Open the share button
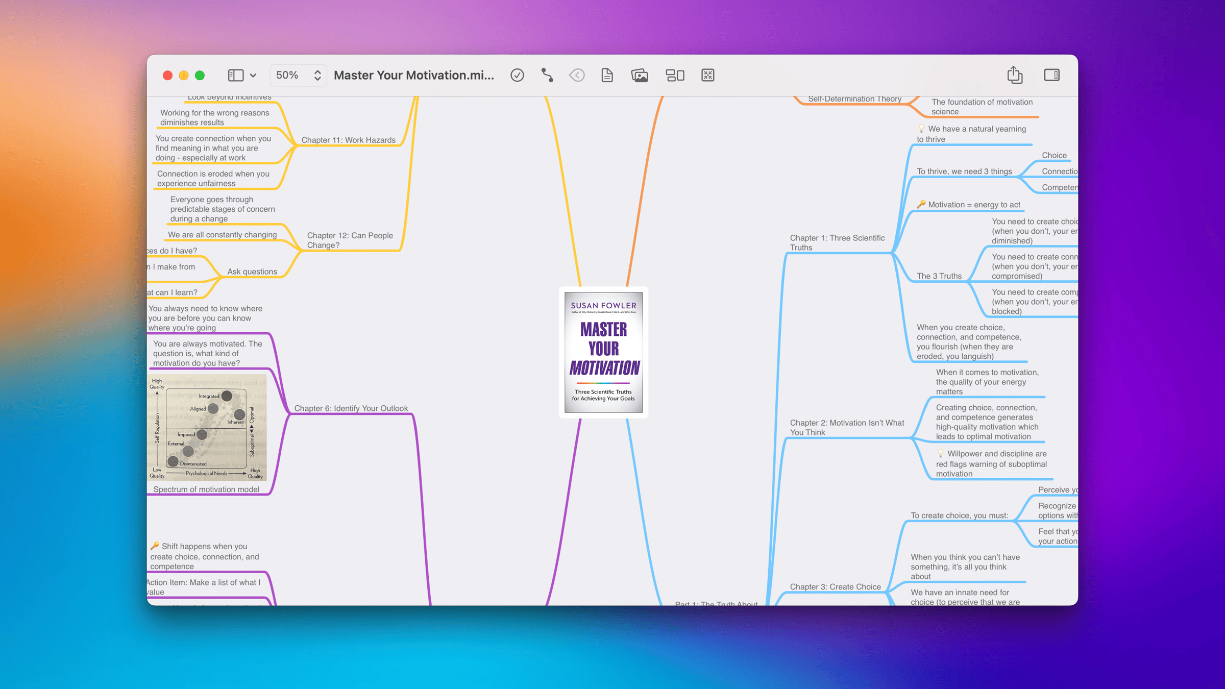Screen dimensions: 1225x689 pos(1015,75)
